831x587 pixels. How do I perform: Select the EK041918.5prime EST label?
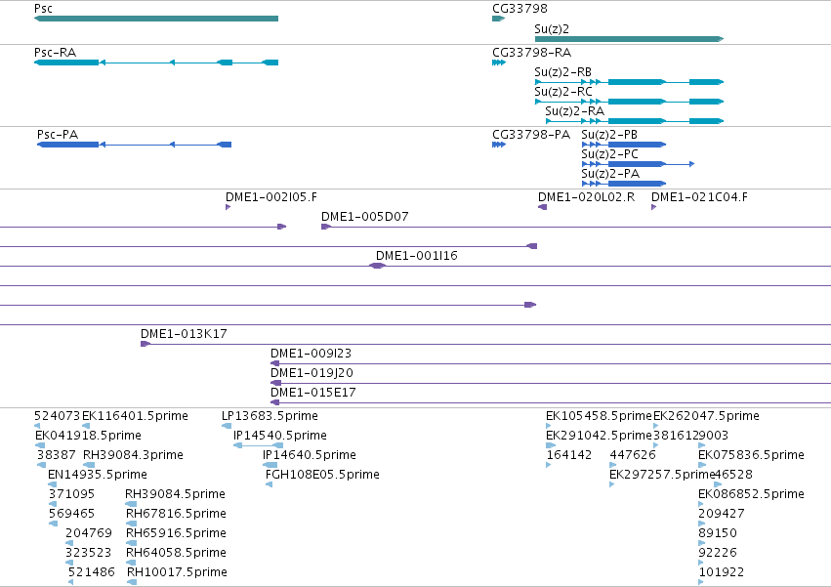(88, 436)
